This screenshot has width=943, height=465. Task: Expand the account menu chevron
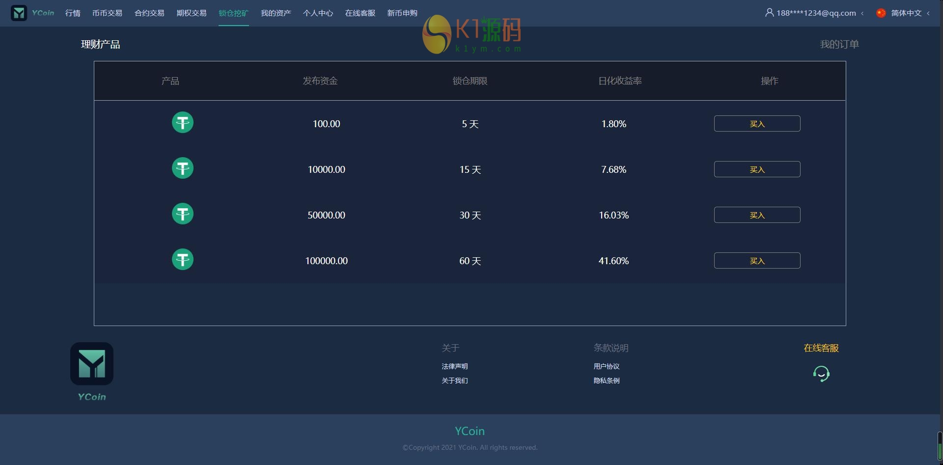[862, 13]
